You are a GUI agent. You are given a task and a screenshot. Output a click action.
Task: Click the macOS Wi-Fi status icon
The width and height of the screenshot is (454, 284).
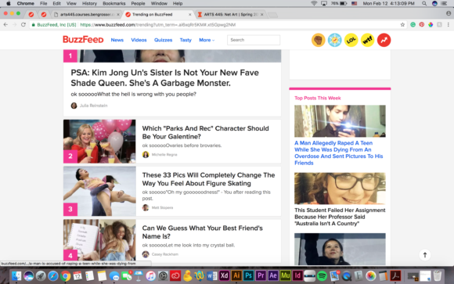tap(314, 3)
